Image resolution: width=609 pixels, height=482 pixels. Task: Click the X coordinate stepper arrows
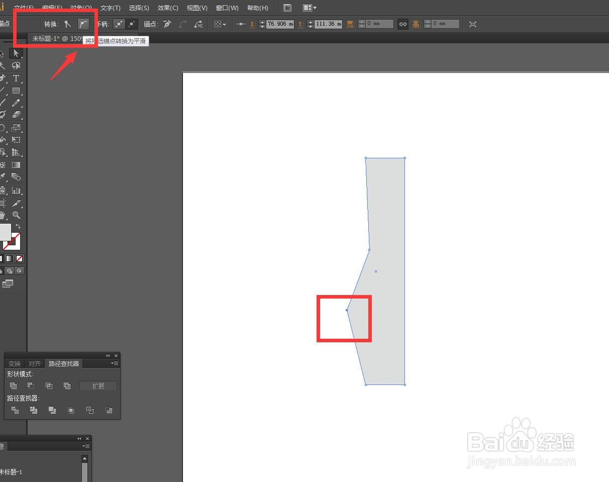coord(262,24)
